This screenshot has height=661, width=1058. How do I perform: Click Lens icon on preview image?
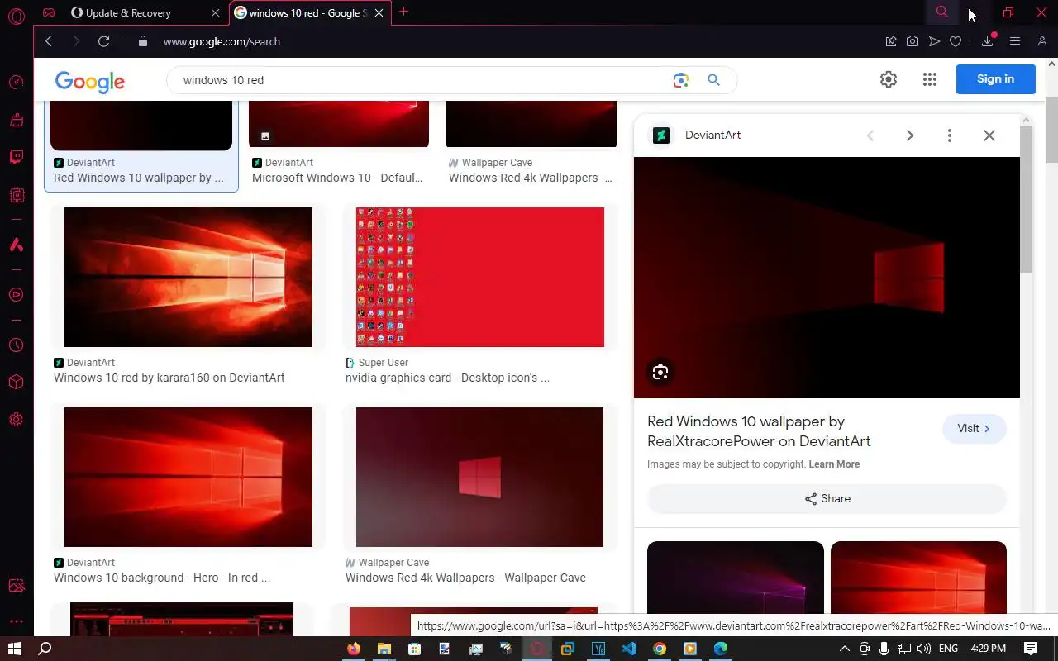[660, 372]
